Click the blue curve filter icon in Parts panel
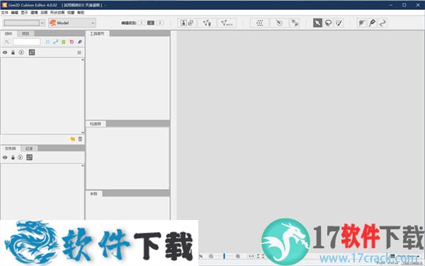This screenshot has width=425, height=266. point(55,42)
